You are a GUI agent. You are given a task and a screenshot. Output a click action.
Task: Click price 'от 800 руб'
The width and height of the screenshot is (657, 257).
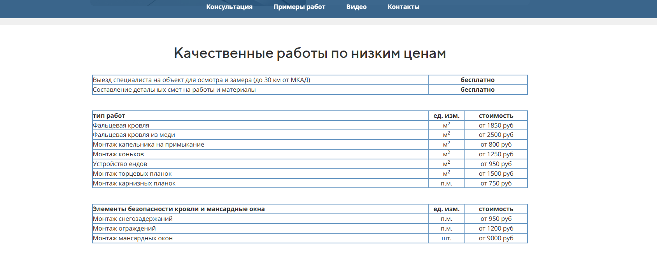click(496, 144)
